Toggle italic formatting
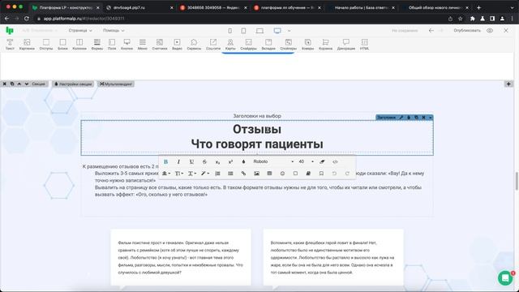Image resolution: width=519 pixels, height=292 pixels. pyautogui.click(x=178, y=161)
